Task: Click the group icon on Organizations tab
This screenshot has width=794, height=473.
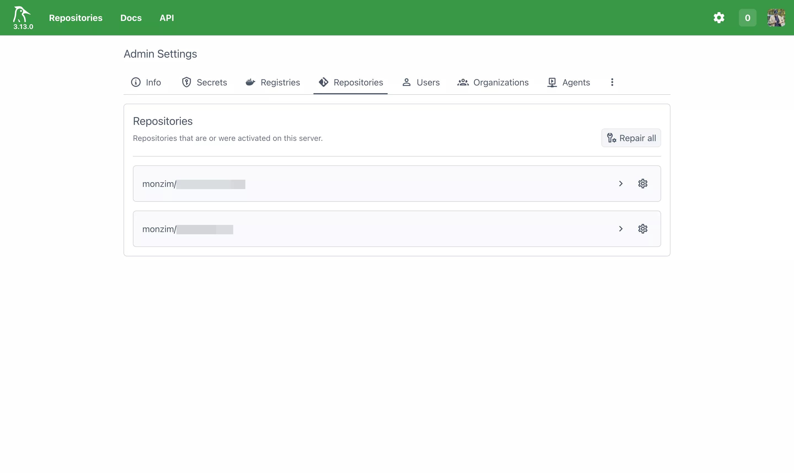Action: click(463, 82)
